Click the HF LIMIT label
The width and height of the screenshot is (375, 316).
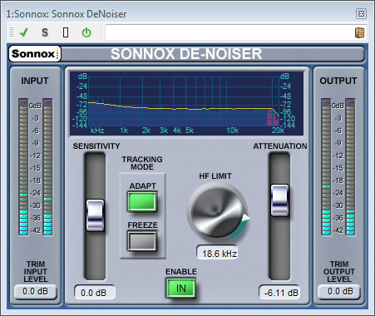(x=215, y=175)
